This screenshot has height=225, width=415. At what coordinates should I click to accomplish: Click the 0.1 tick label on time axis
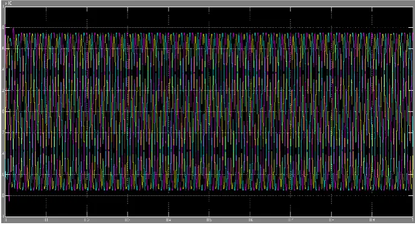(47, 220)
